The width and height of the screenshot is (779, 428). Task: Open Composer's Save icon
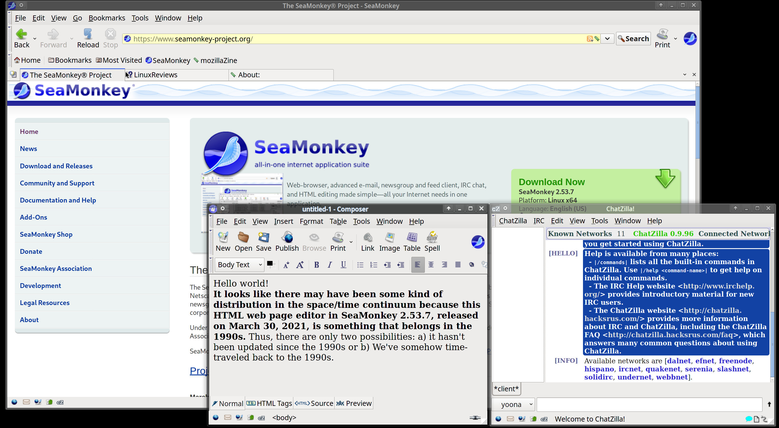pyautogui.click(x=263, y=242)
